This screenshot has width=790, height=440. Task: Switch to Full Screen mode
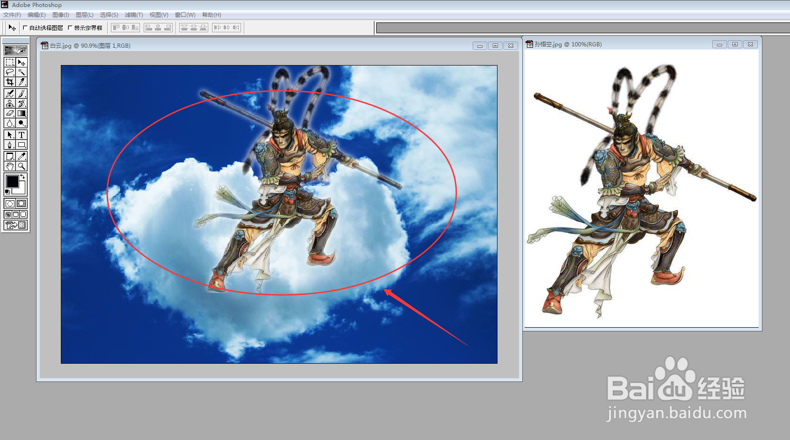[23, 214]
